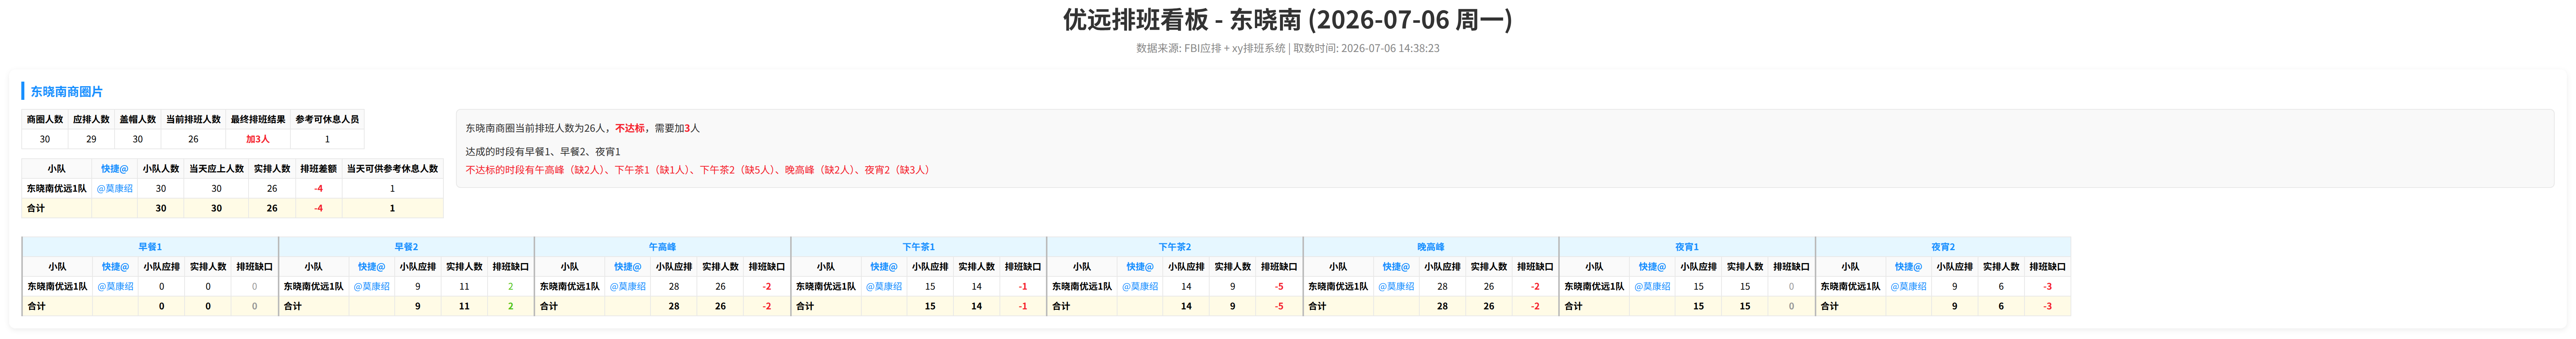The height and width of the screenshot is (339, 2576).
Task: Click 东晓南优远1队 in the summary team table
Action: pos(57,188)
